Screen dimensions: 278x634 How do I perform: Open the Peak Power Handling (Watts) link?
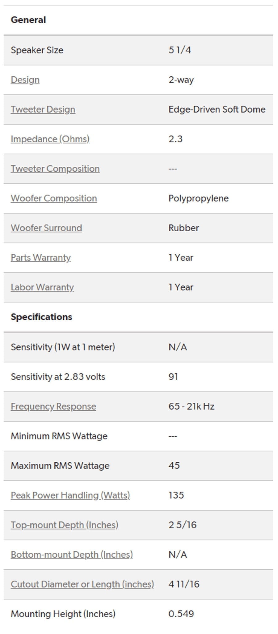click(70, 495)
